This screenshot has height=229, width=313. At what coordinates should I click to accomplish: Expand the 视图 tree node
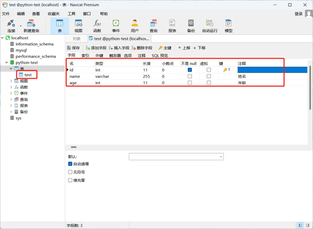point(11,81)
